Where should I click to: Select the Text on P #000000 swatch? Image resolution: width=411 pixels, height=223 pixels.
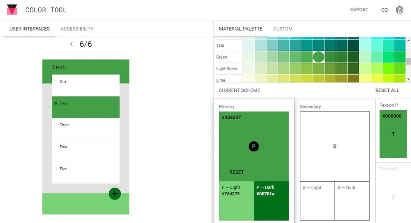coord(393,134)
